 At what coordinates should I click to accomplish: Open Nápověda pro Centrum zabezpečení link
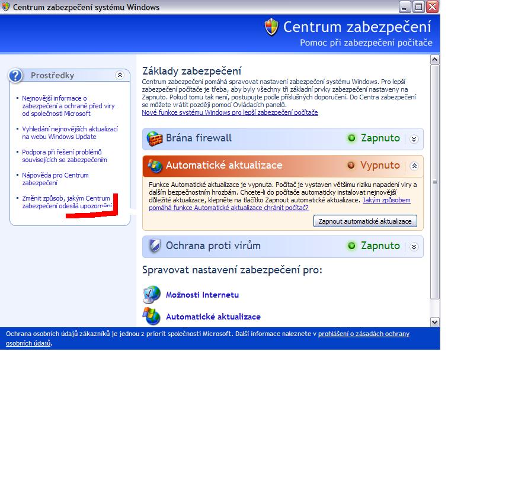coord(55,179)
